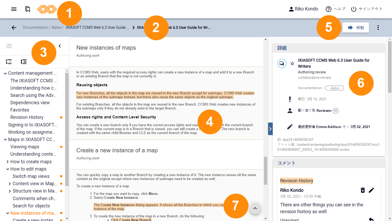The image size is (392, 221).
Task: Reply to the Revision History comment
Action: tap(371, 219)
